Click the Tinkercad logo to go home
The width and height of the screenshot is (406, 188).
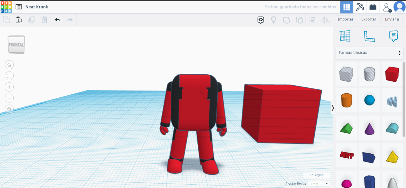(6, 7)
